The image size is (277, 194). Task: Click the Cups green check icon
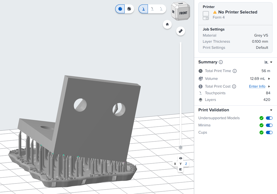point(261,132)
